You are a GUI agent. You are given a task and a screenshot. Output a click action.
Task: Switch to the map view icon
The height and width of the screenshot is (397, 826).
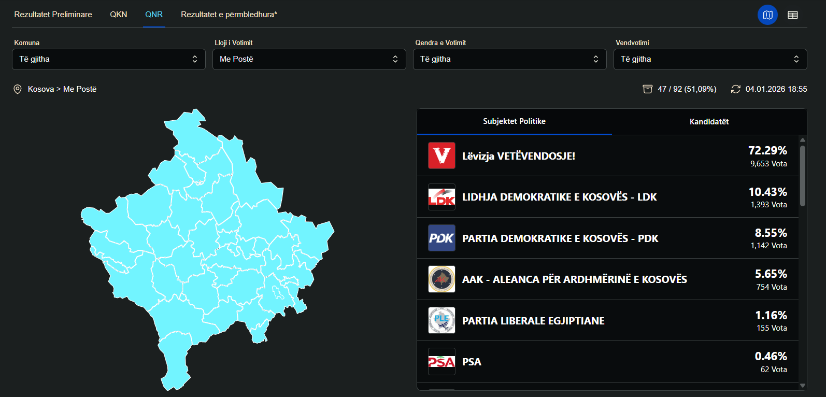tap(767, 15)
